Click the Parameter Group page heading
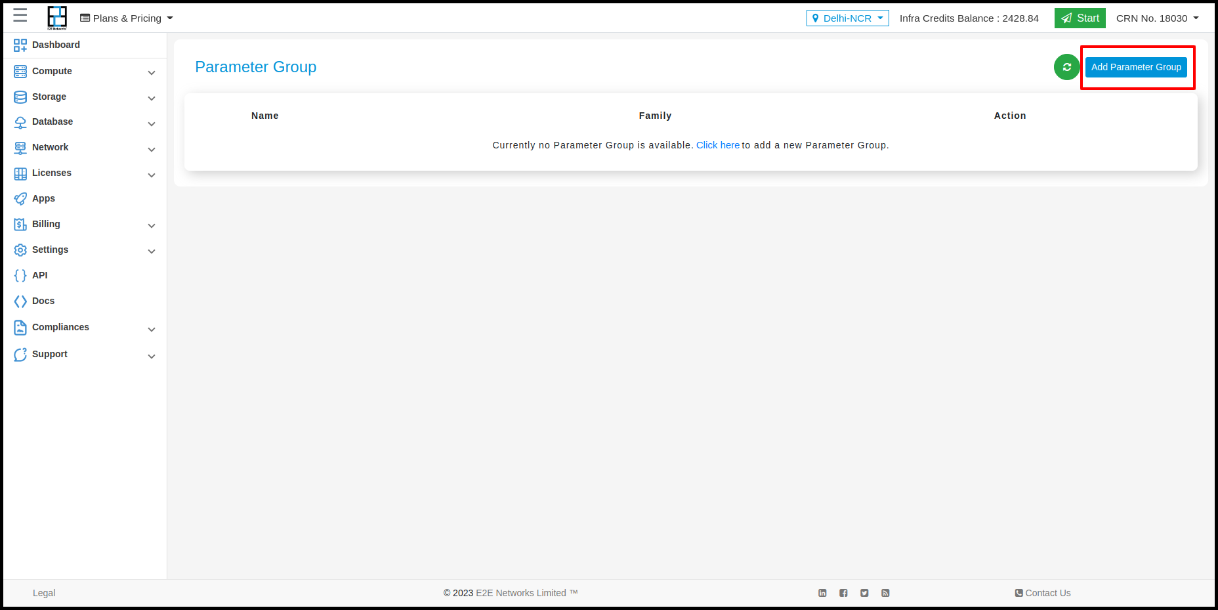This screenshot has height=610, width=1218. click(256, 67)
